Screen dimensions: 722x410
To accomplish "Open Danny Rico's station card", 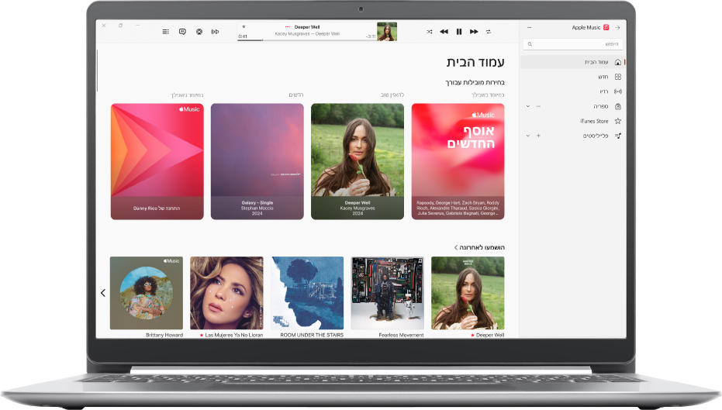I will (157, 161).
